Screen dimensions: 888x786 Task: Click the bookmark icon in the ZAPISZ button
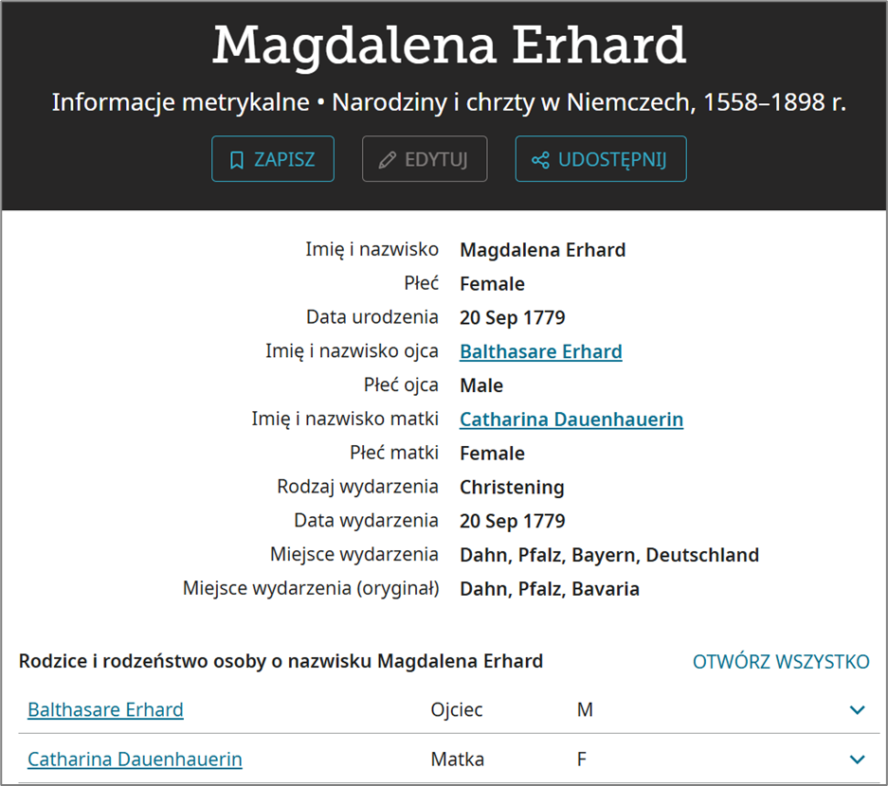pyautogui.click(x=237, y=160)
